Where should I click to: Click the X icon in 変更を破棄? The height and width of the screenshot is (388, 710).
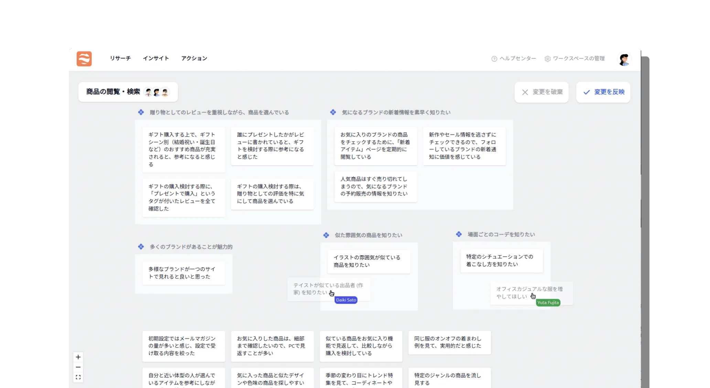point(525,92)
